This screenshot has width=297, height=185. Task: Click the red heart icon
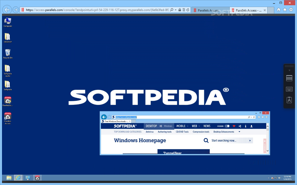point(234,126)
